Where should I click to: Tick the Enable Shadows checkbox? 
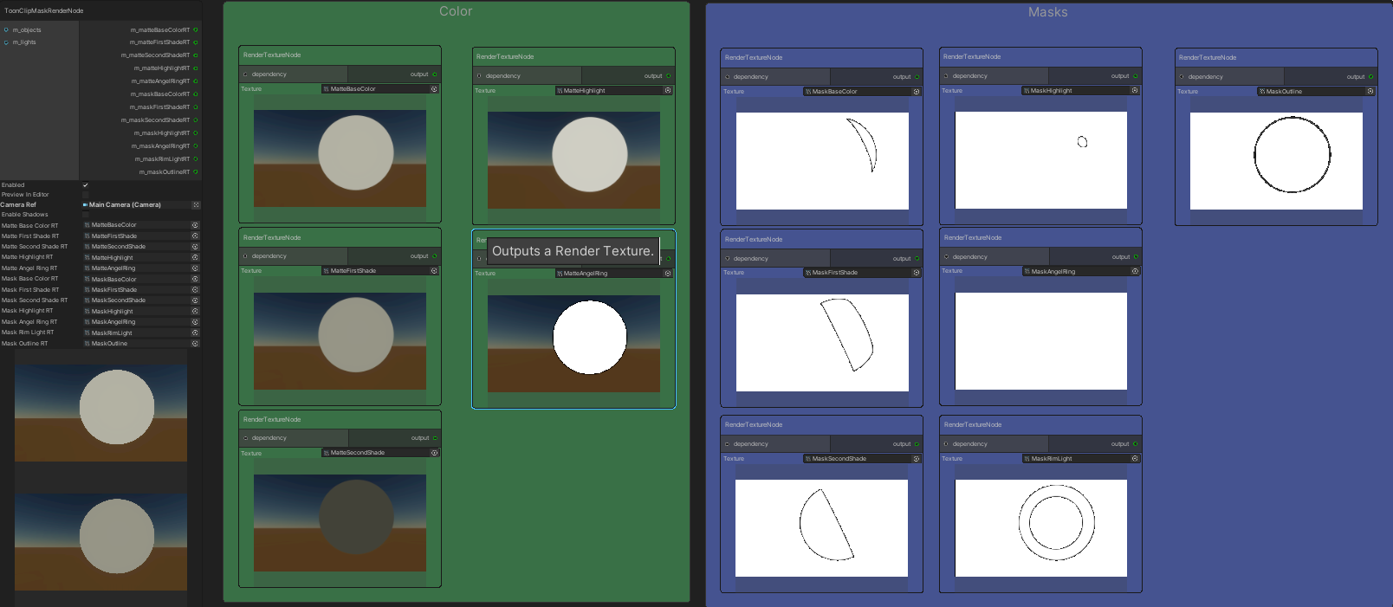pyautogui.click(x=86, y=215)
